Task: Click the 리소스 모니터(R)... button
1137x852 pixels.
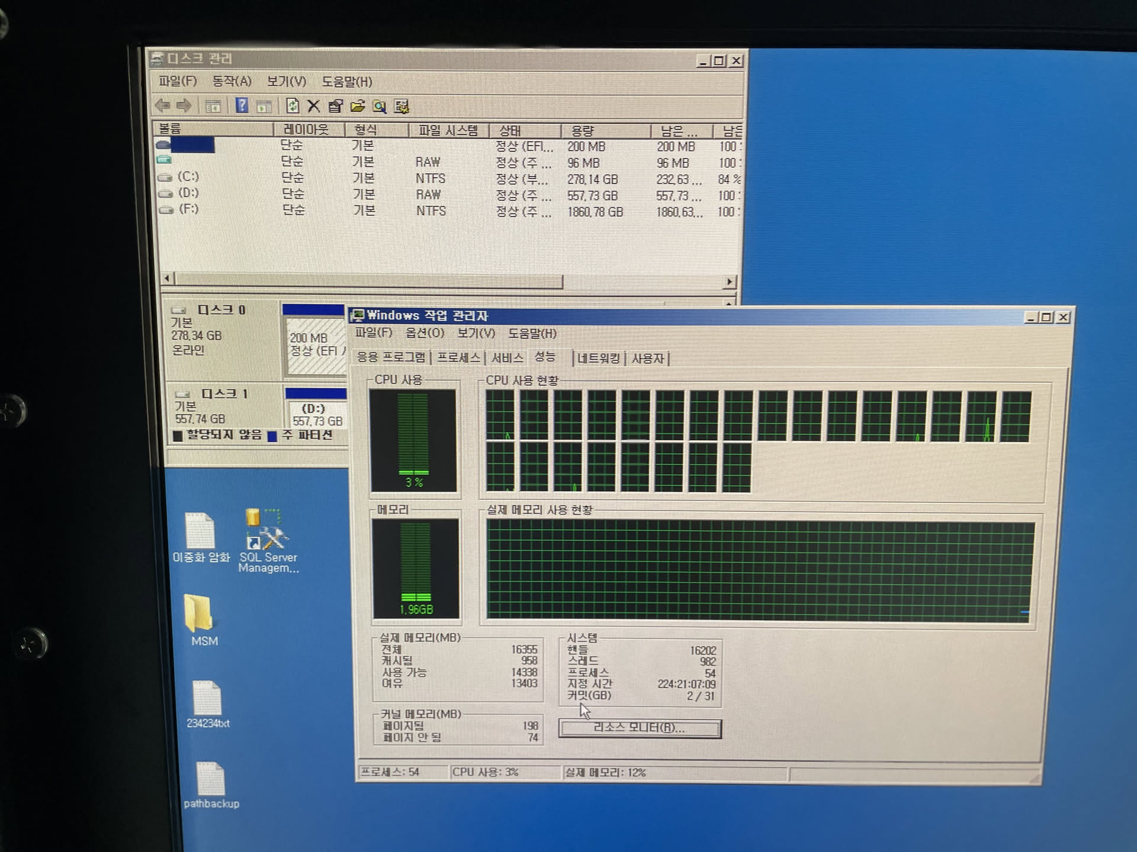Action: click(640, 728)
